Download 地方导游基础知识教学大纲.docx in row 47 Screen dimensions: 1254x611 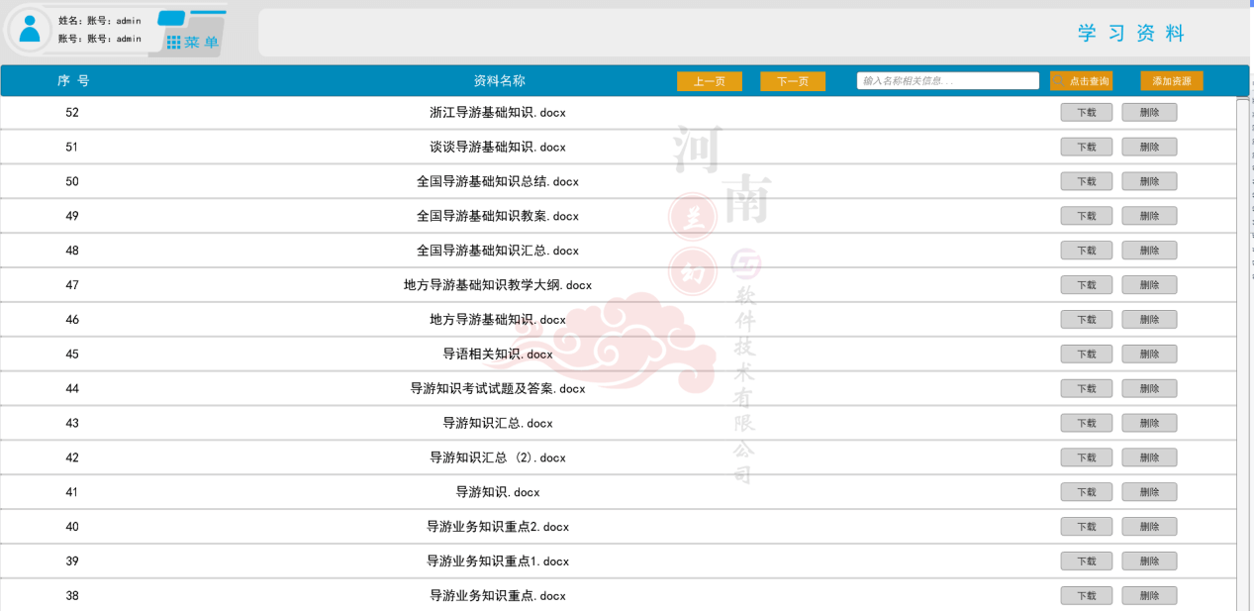pyautogui.click(x=1086, y=285)
